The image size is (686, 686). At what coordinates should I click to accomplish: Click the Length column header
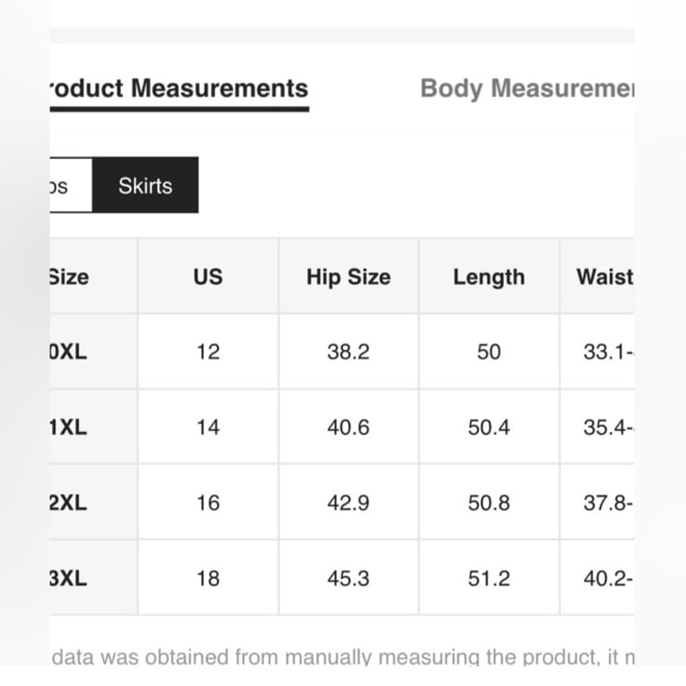pyautogui.click(x=489, y=276)
